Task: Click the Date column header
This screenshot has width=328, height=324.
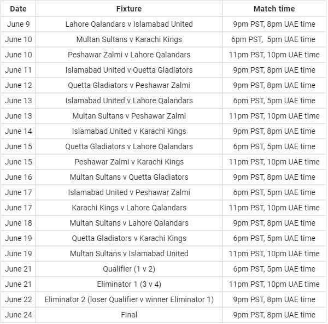Action: point(18,9)
